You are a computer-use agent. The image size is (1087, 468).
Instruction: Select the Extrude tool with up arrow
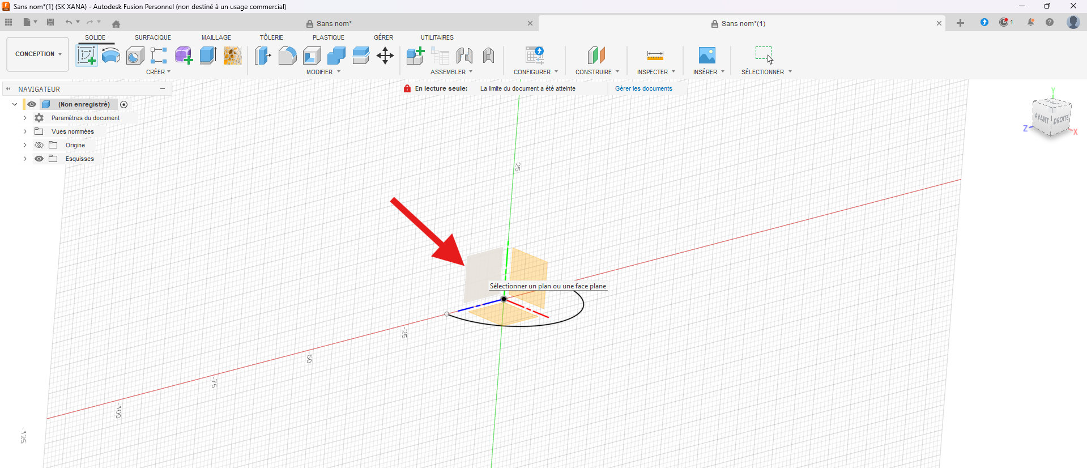click(208, 56)
